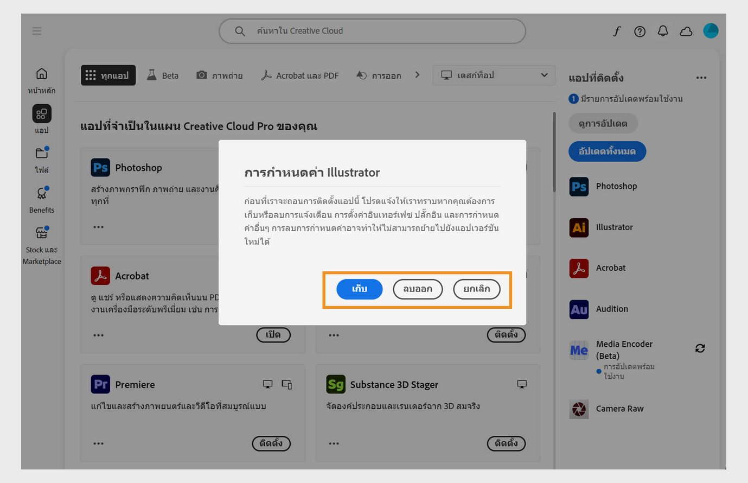Click the app list vertical scrollbar

pyautogui.click(x=554, y=152)
